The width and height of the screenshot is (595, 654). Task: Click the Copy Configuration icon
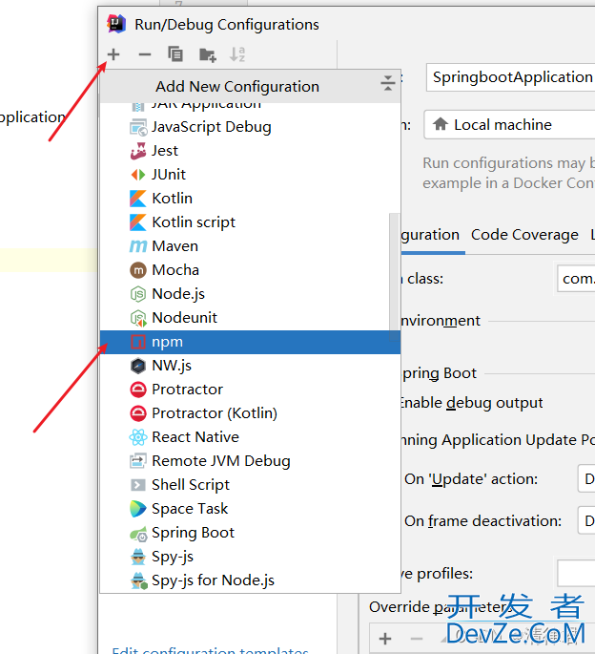point(175,54)
